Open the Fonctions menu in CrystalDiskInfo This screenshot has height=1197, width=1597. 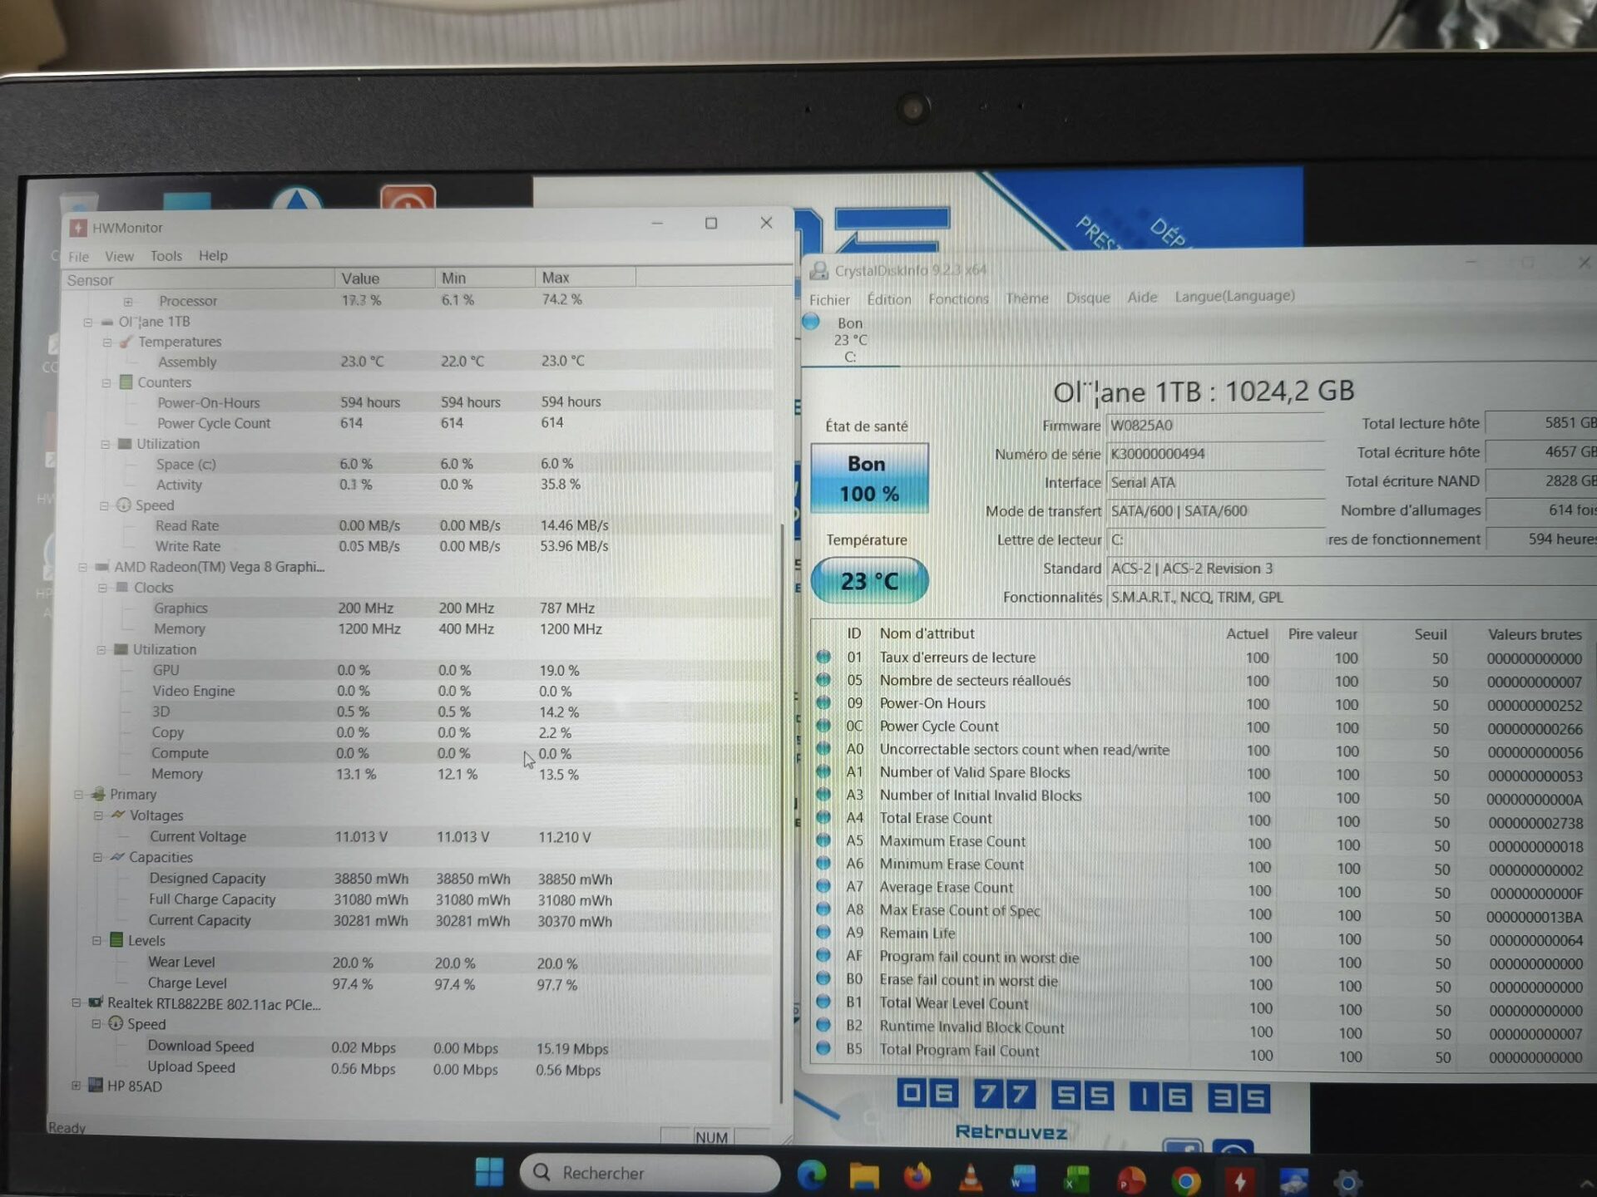(x=958, y=298)
